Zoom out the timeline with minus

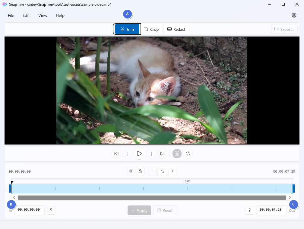[152, 171]
